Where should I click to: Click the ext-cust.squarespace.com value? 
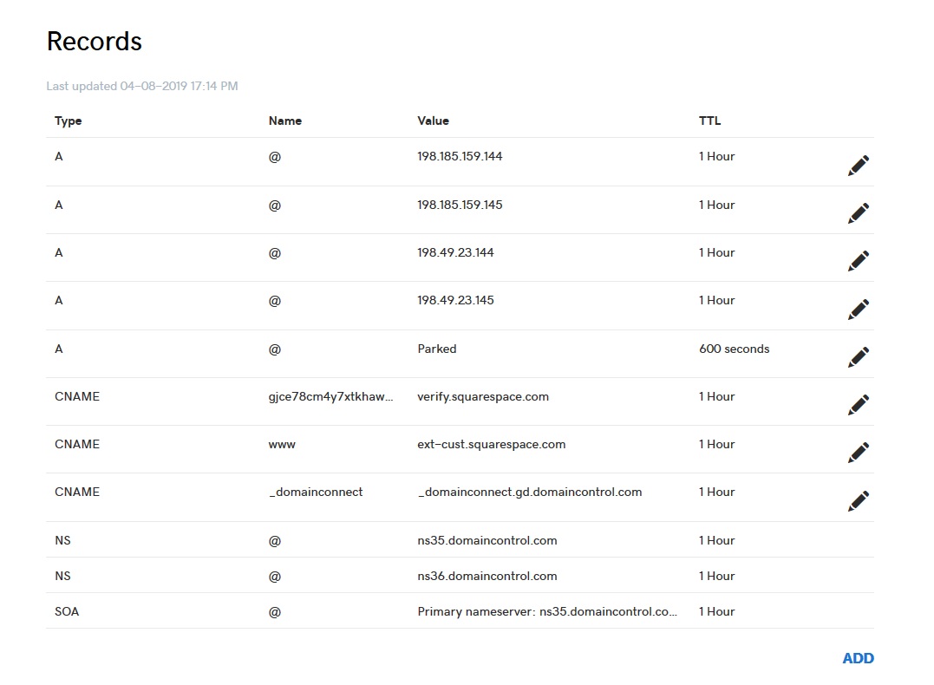(x=491, y=444)
